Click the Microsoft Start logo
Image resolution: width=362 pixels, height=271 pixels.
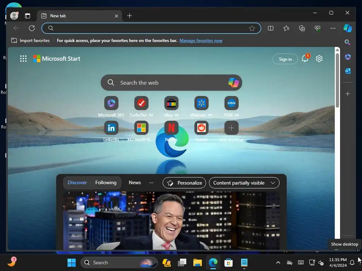coord(57,59)
